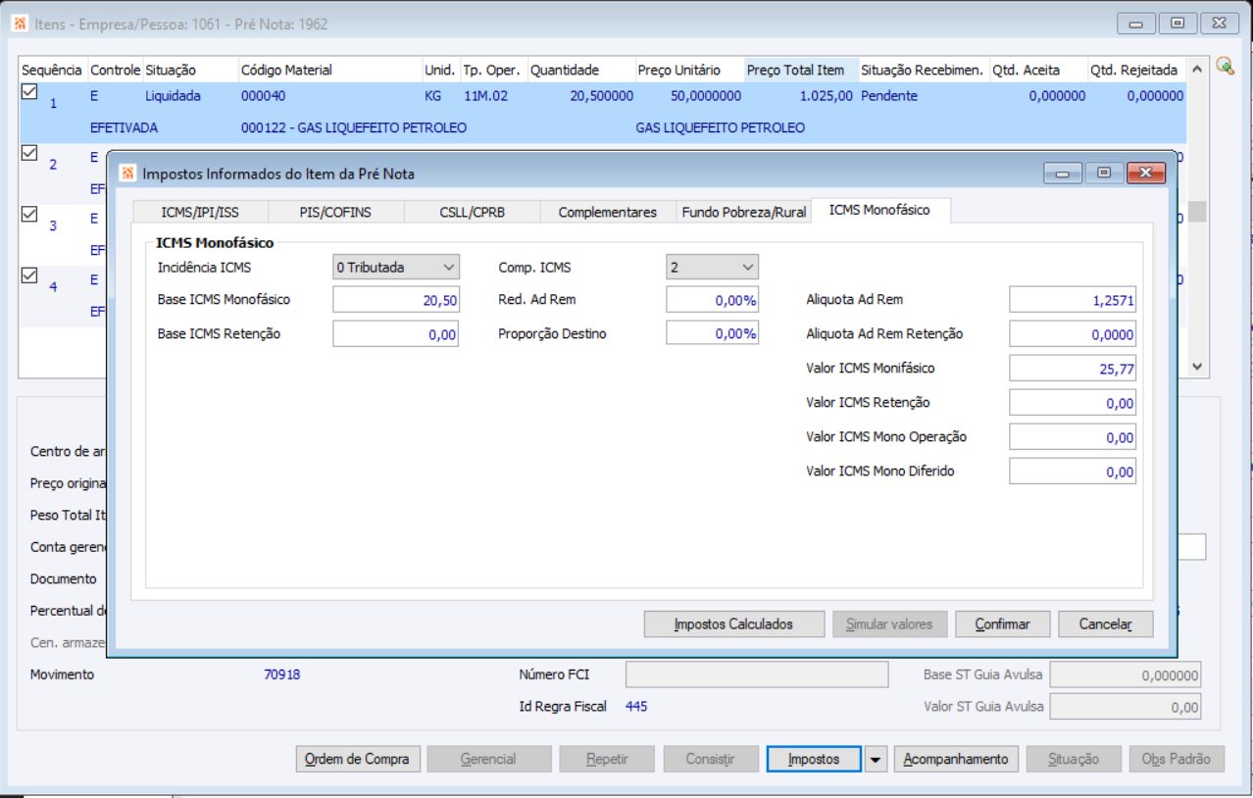Open the arrow menu beside Impostos button
Screen dimensions: 1253x798
pyautogui.click(x=876, y=759)
